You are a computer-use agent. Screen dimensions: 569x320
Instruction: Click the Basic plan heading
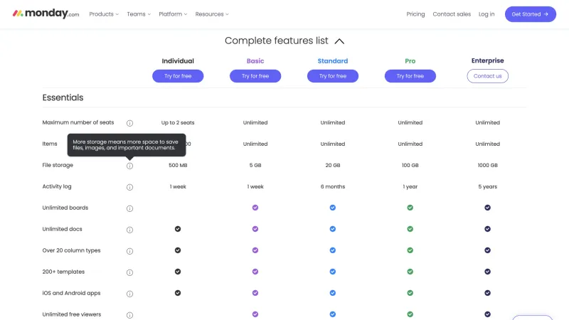255,61
